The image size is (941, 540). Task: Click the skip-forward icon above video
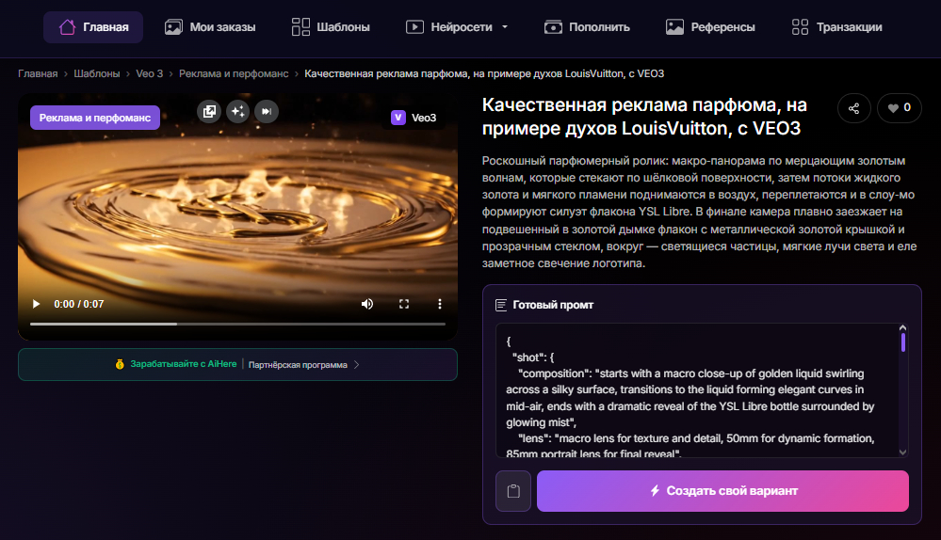point(267,111)
